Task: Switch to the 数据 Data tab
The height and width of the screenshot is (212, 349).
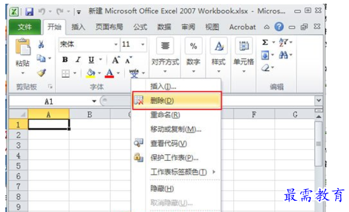Action: (x=164, y=27)
